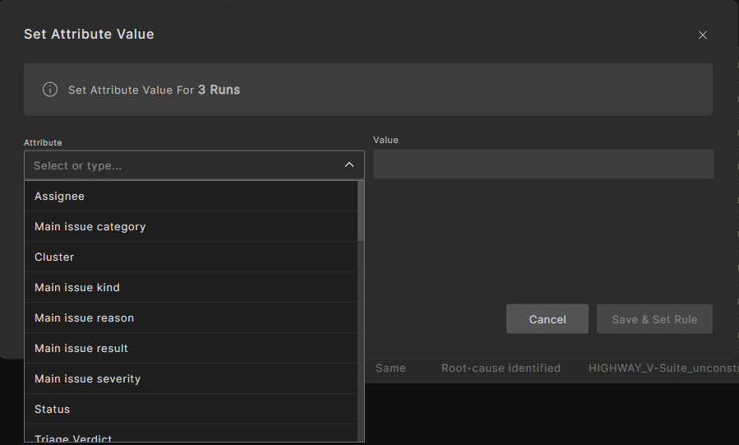
Task: Click the info icon in banner
Action: (x=50, y=90)
